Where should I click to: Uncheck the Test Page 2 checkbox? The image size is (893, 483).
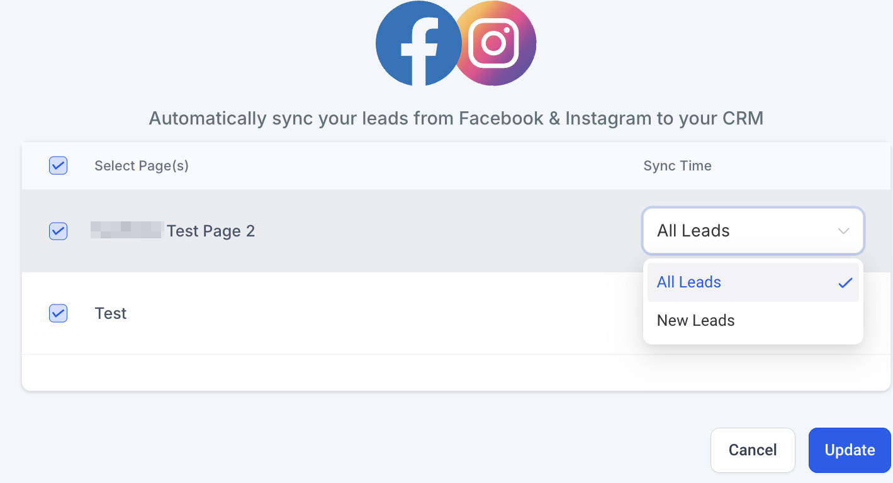click(x=58, y=231)
